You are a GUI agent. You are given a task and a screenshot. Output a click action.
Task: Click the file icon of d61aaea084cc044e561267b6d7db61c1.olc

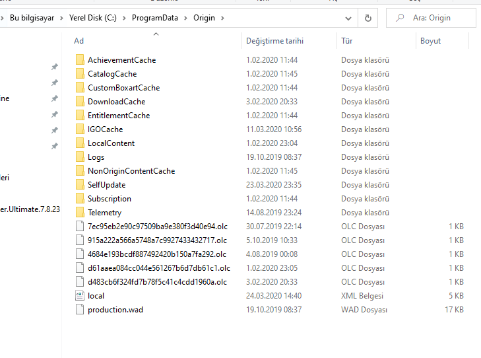(80, 268)
